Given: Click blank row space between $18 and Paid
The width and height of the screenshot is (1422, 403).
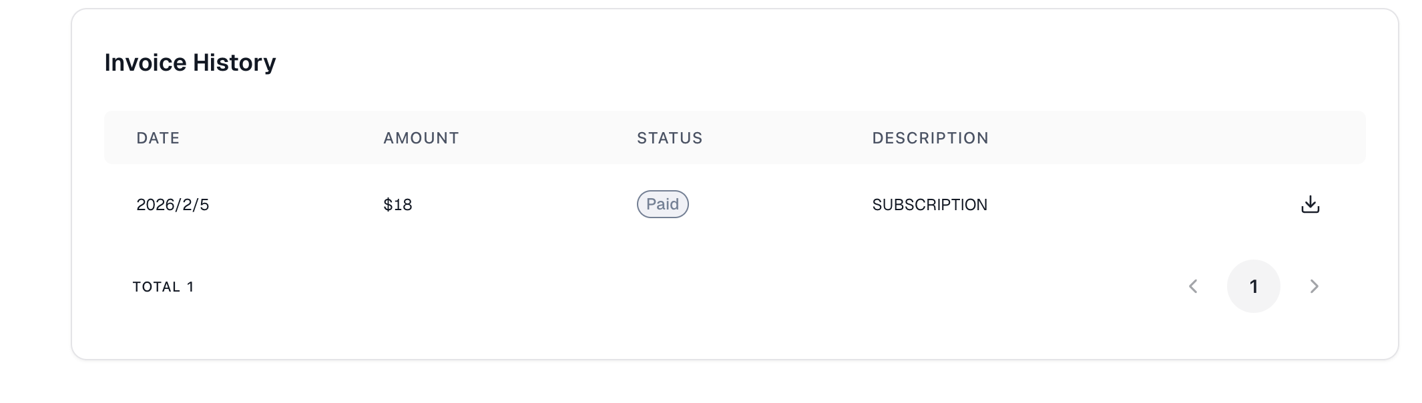Looking at the screenshot, I should (521, 205).
